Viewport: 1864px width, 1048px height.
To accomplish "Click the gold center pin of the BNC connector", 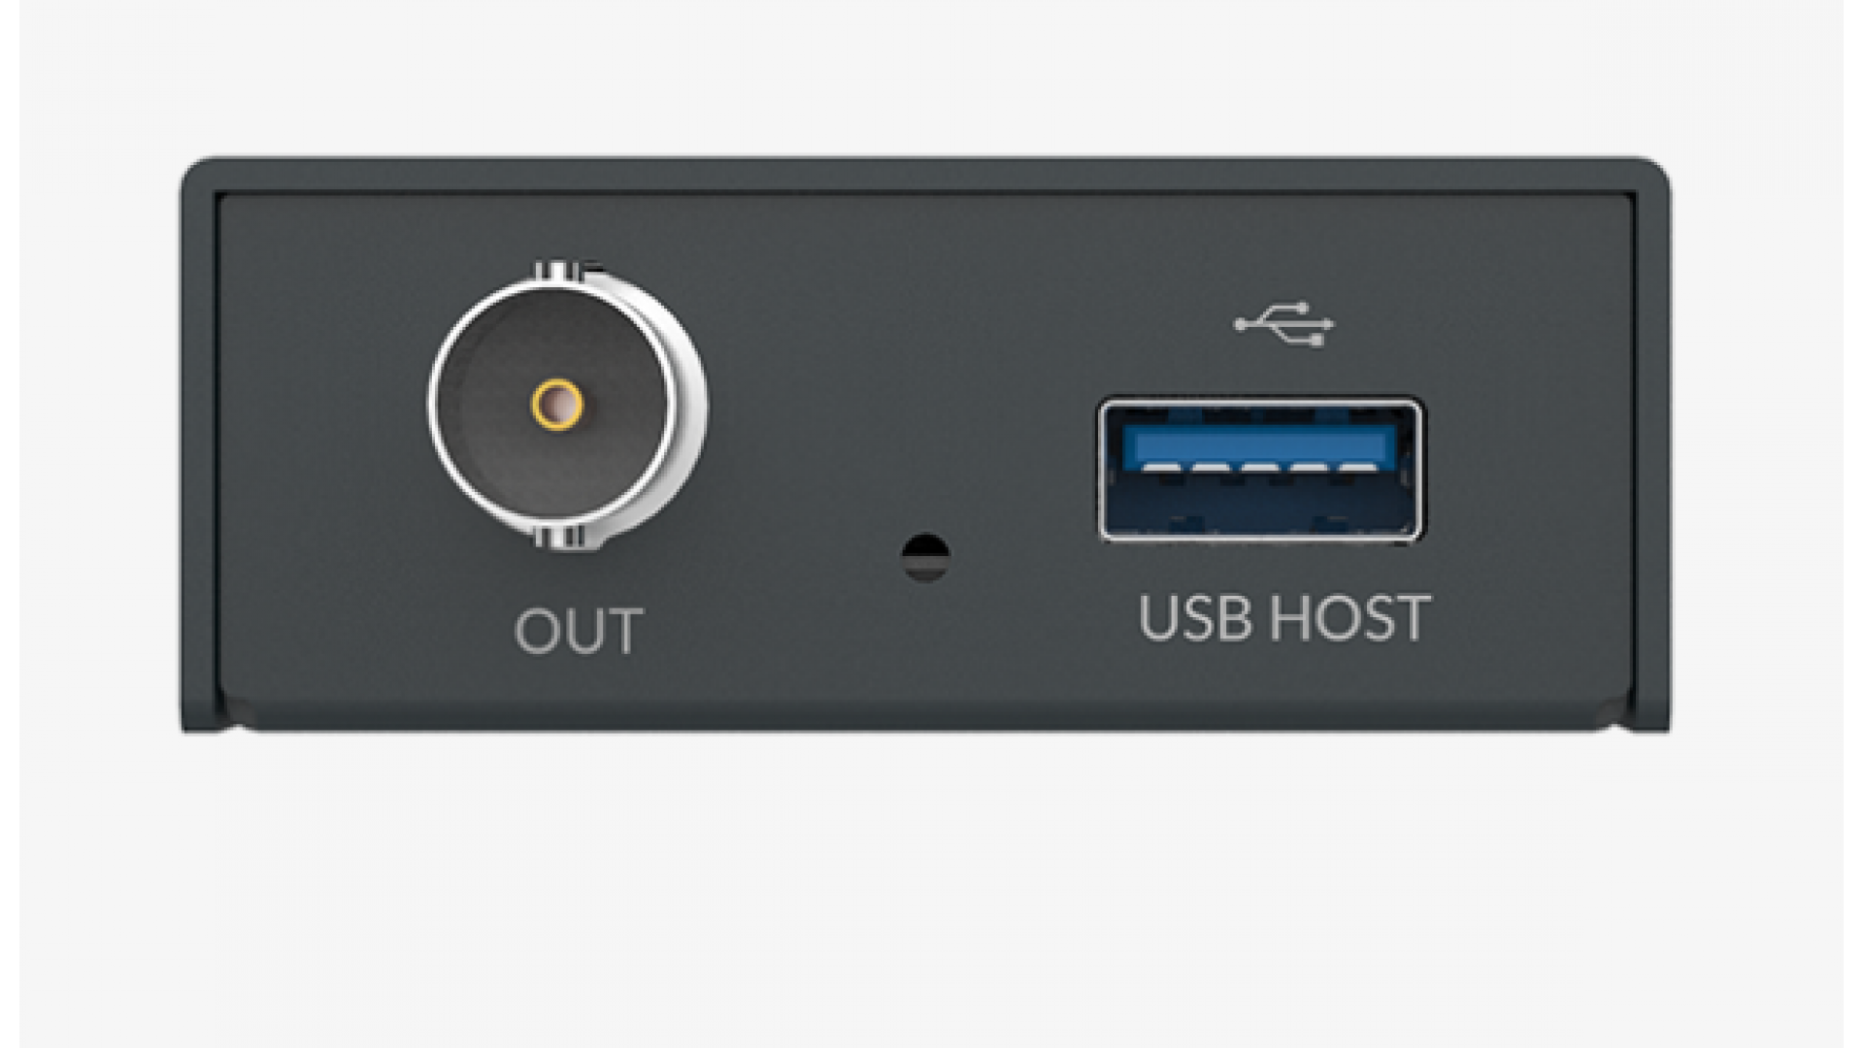I will tap(557, 404).
